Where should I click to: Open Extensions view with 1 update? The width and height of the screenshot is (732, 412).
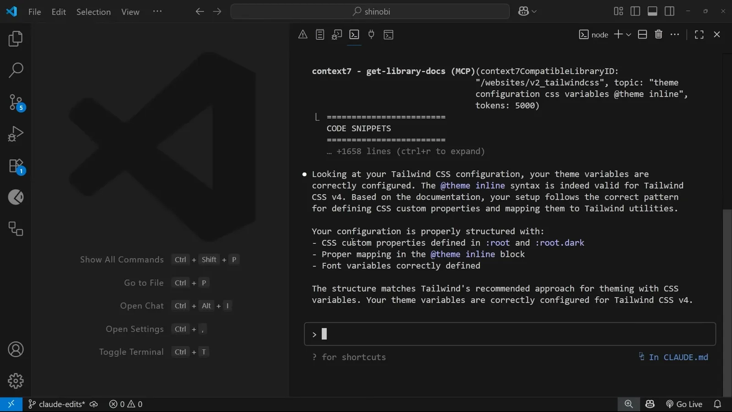point(16,166)
